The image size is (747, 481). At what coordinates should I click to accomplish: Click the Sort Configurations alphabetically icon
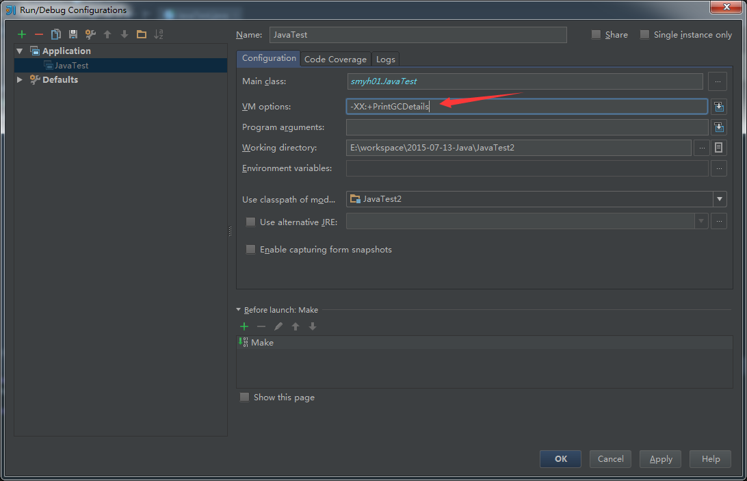(x=159, y=34)
